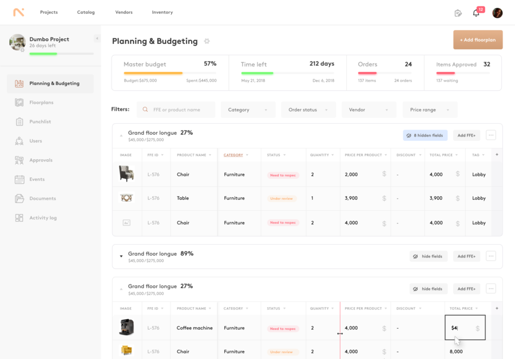The image size is (515, 359).
Task: Click the Total Price field being edited
Action: pyautogui.click(x=465, y=328)
